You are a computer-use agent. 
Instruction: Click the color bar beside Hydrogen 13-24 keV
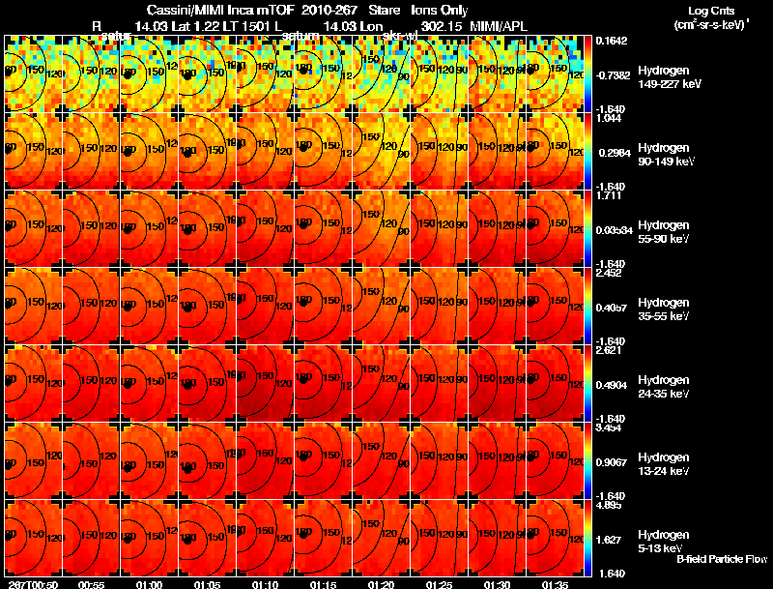[x=587, y=461]
